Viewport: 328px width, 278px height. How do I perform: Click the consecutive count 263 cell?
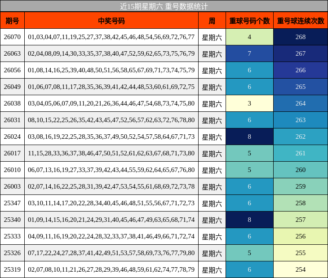(x=301, y=120)
